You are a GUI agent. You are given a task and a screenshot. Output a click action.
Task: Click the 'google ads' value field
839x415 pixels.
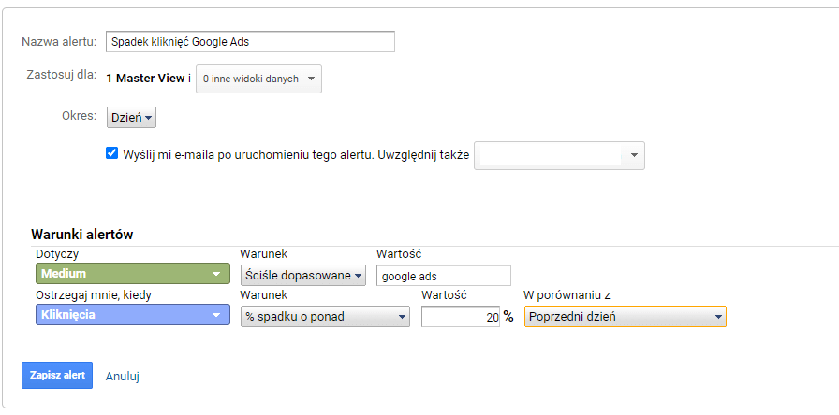[x=444, y=276]
